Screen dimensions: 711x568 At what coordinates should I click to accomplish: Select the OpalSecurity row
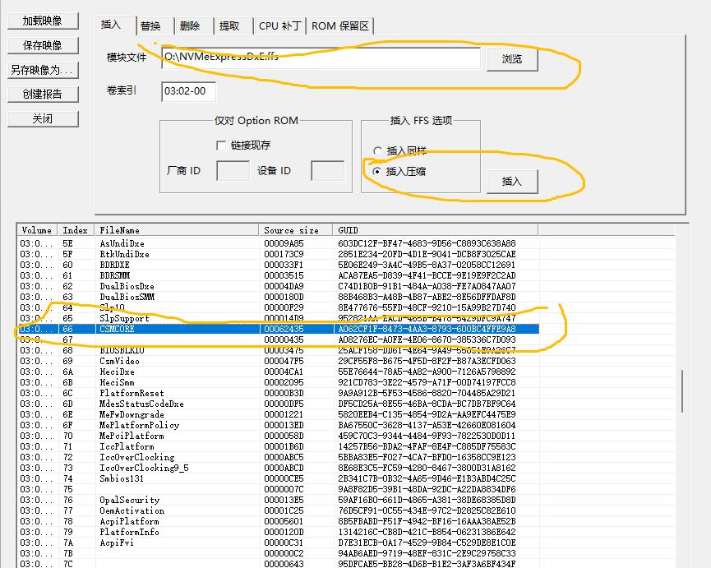point(279,500)
